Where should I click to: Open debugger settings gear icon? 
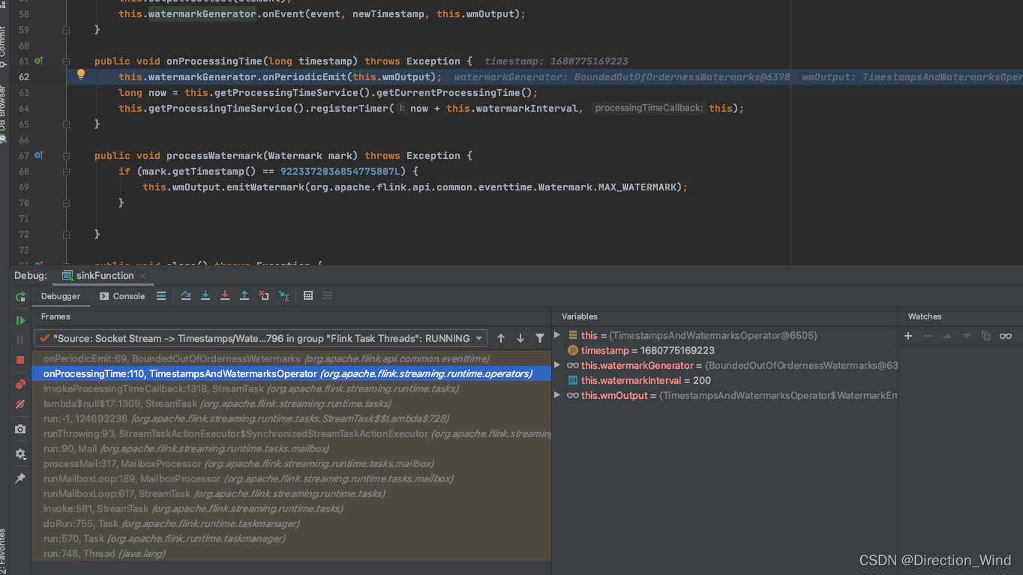coord(20,454)
